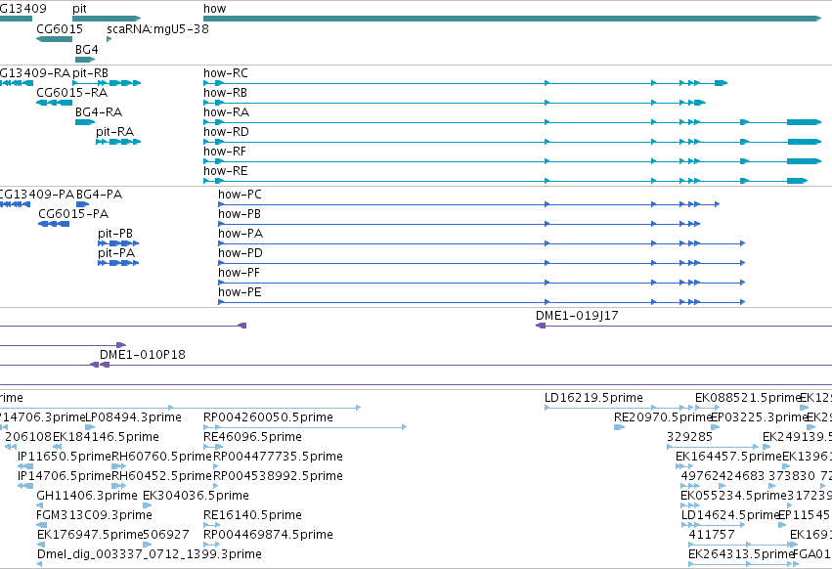Select the BG4 gene glyph
The height and width of the screenshot is (569, 832).
point(85,60)
